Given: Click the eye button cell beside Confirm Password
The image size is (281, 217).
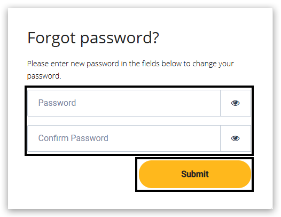Looking at the screenshot, I should [236, 138].
